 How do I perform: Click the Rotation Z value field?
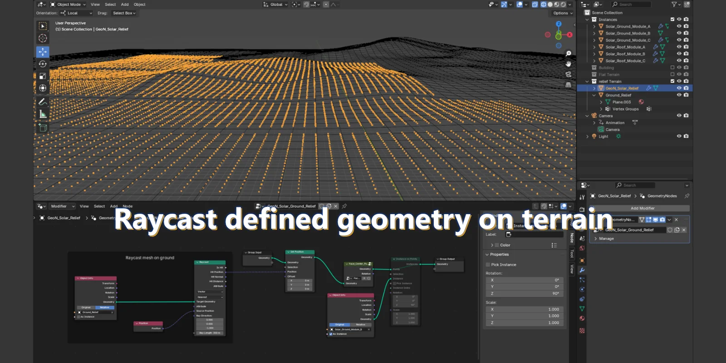tap(524, 294)
